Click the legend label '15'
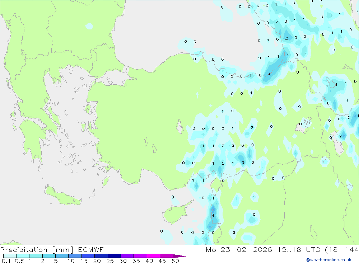This screenshot has height=263, width=359. tap(84, 261)
